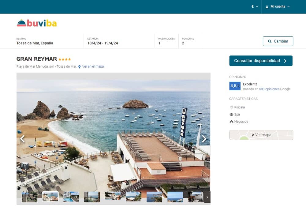Expand the Mi cuenta menu
Image resolution: width=306 pixels, height=207 pixels.
[278, 7]
